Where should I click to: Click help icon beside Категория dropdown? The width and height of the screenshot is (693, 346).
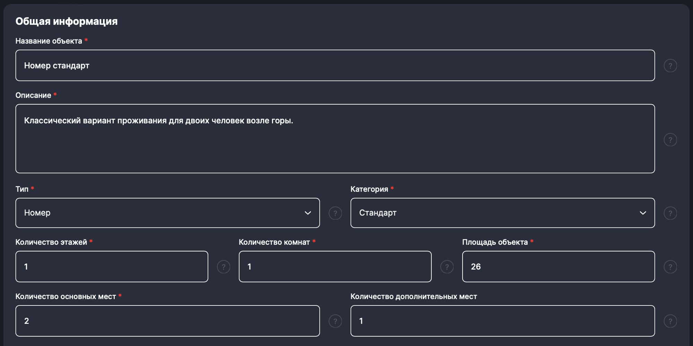tap(670, 213)
